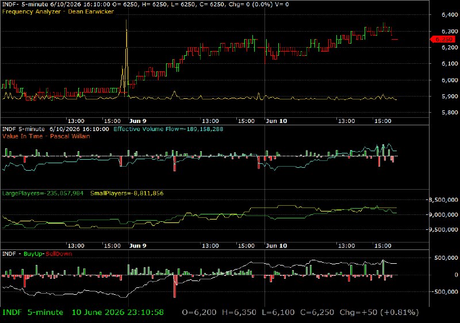Click the -500,000 BuyUp axis label
This screenshot has height=323, width=460.
click(444, 291)
